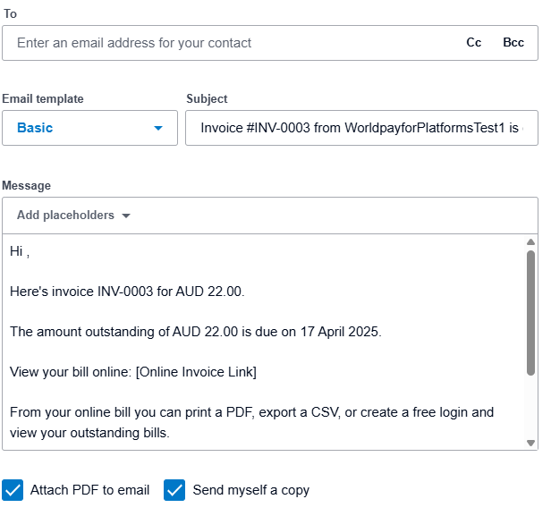Click the arrow icon next to Add placeholders
The height and width of the screenshot is (516, 551).
126,216
